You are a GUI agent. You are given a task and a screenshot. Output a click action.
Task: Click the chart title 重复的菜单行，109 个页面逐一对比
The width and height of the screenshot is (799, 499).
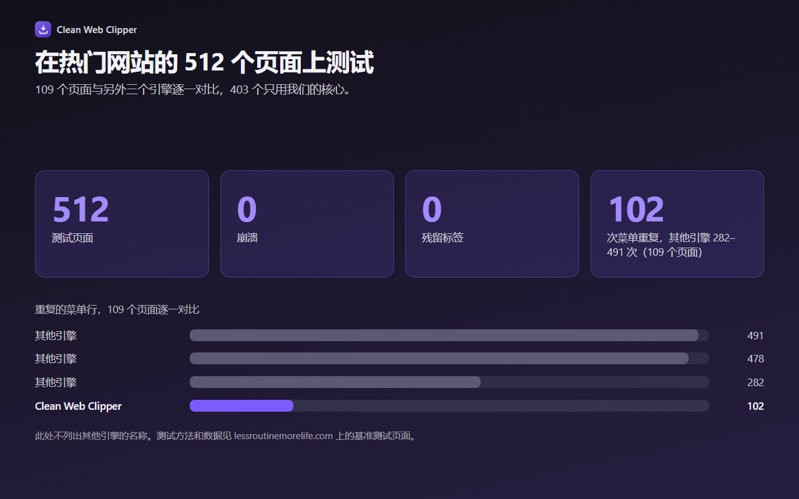point(117,309)
